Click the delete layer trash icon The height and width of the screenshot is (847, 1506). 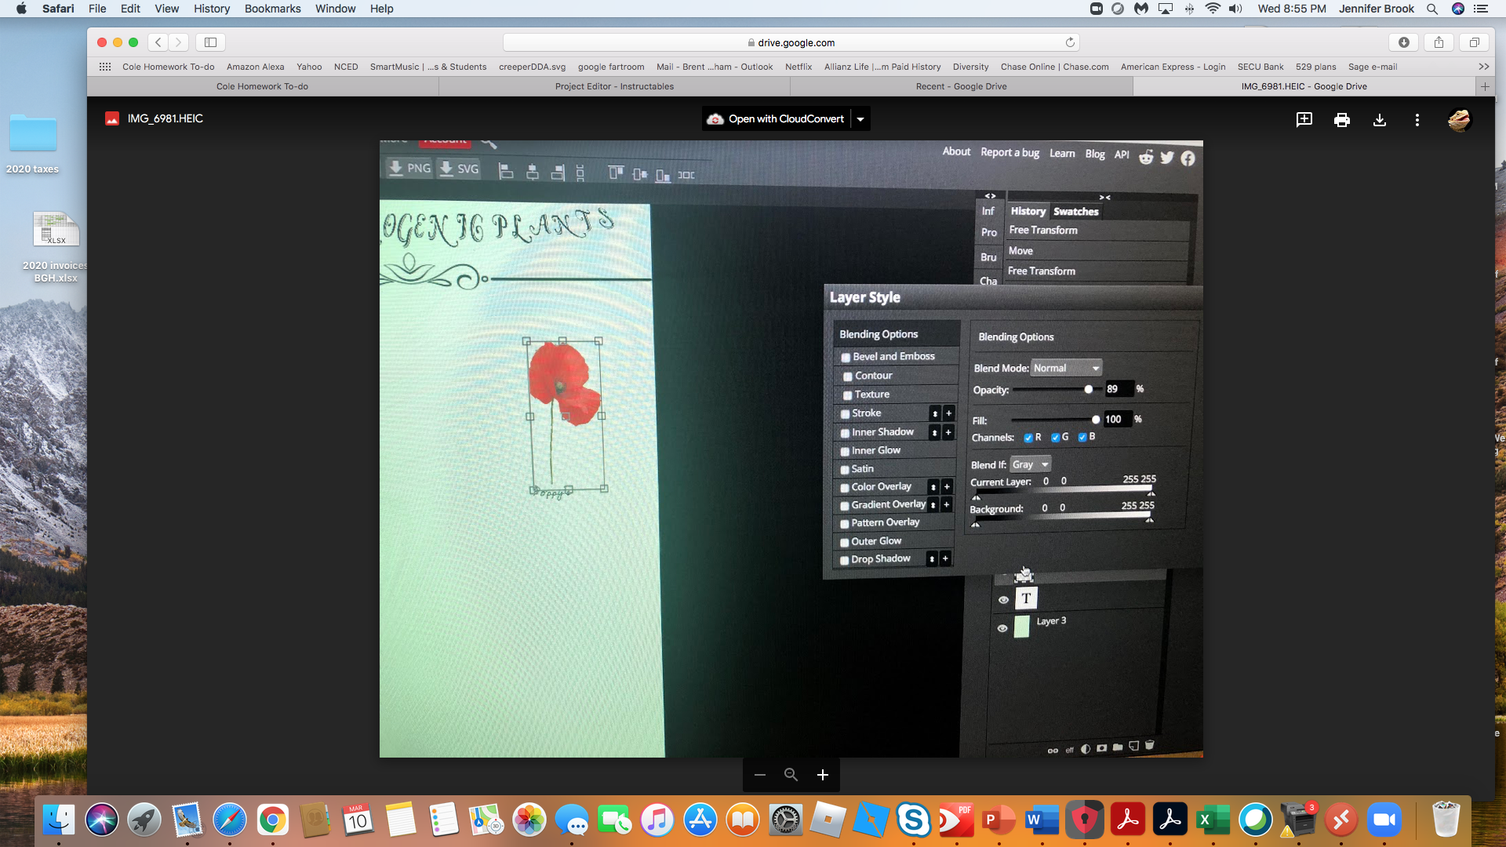(1150, 747)
